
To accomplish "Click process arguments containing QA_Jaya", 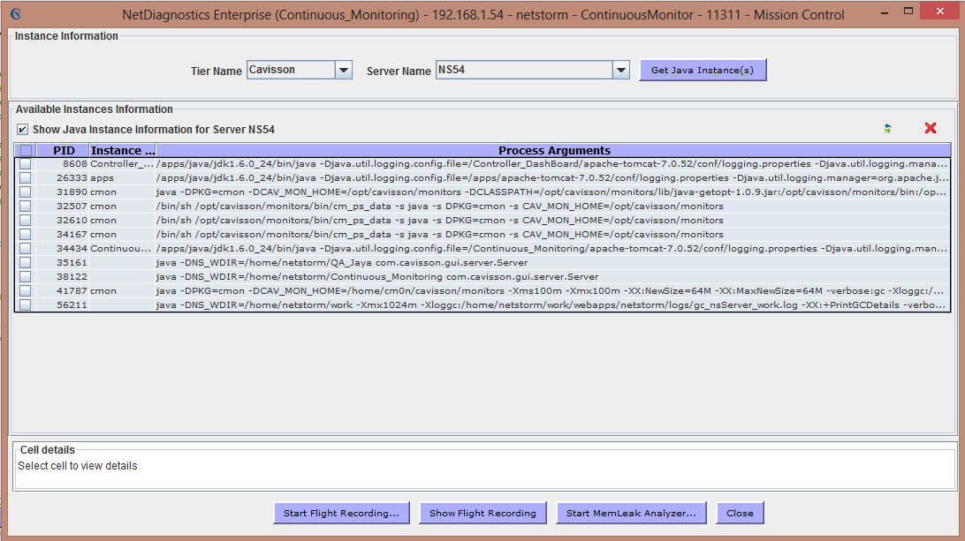I will tap(552, 263).
